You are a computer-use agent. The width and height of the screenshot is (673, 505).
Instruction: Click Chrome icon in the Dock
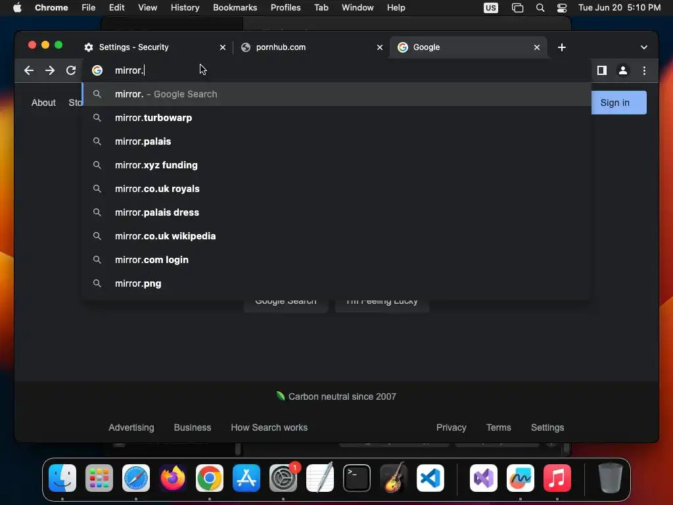pyautogui.click(x=210, y=477)
